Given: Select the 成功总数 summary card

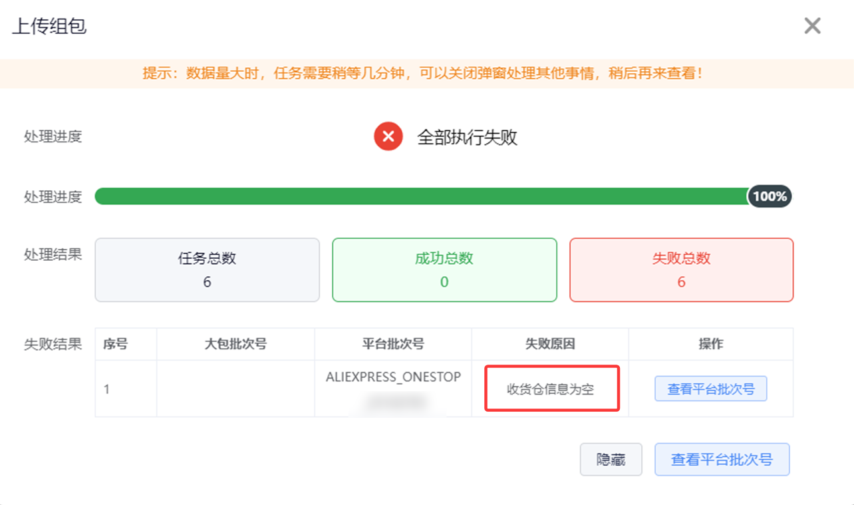Looking at the screenshot, I should (x=444, y=269).
